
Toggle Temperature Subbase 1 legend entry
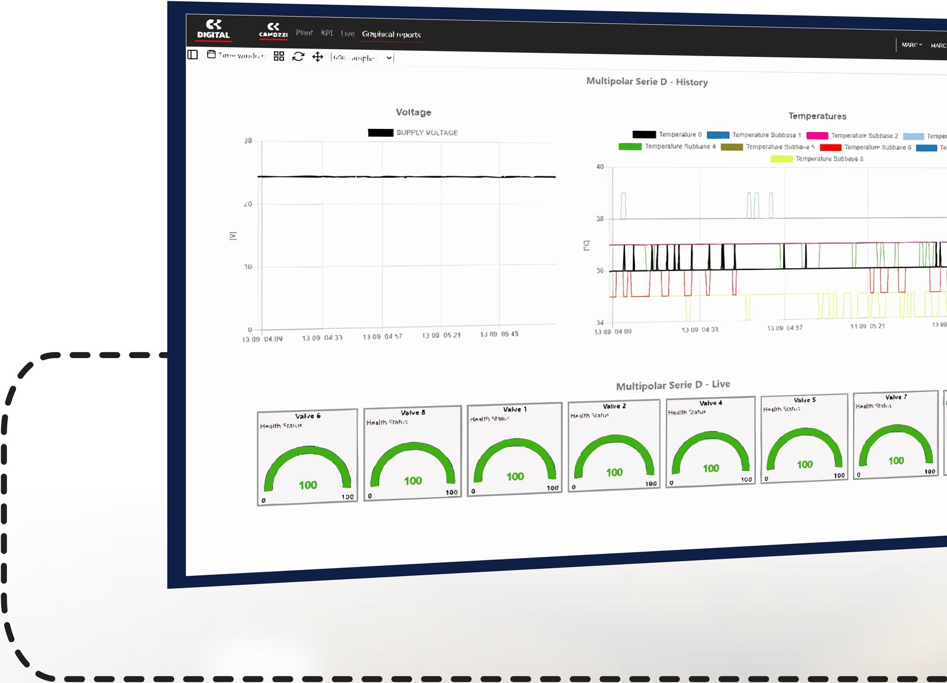[x=754, y=135]
